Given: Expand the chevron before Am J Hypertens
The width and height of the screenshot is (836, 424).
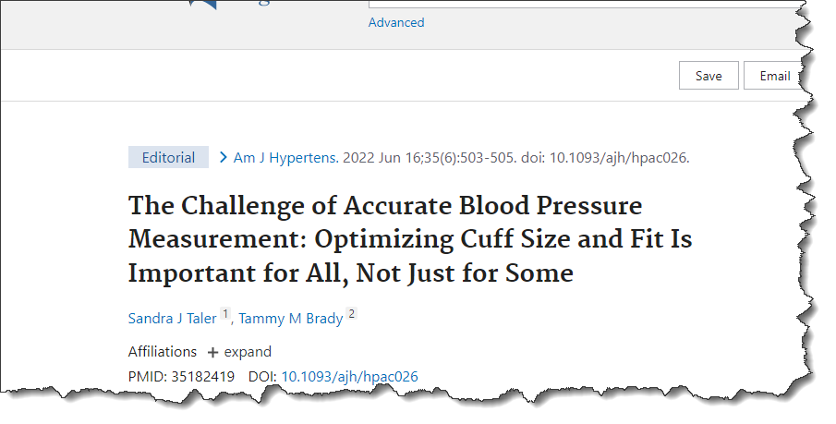Looking at the screenshot, I should tap(224, 157).
